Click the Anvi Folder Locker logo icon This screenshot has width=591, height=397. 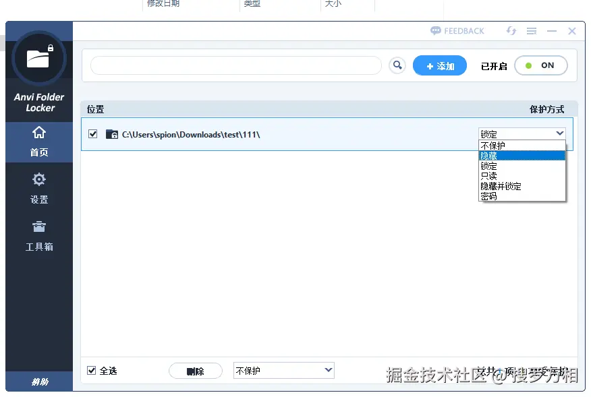38,58
